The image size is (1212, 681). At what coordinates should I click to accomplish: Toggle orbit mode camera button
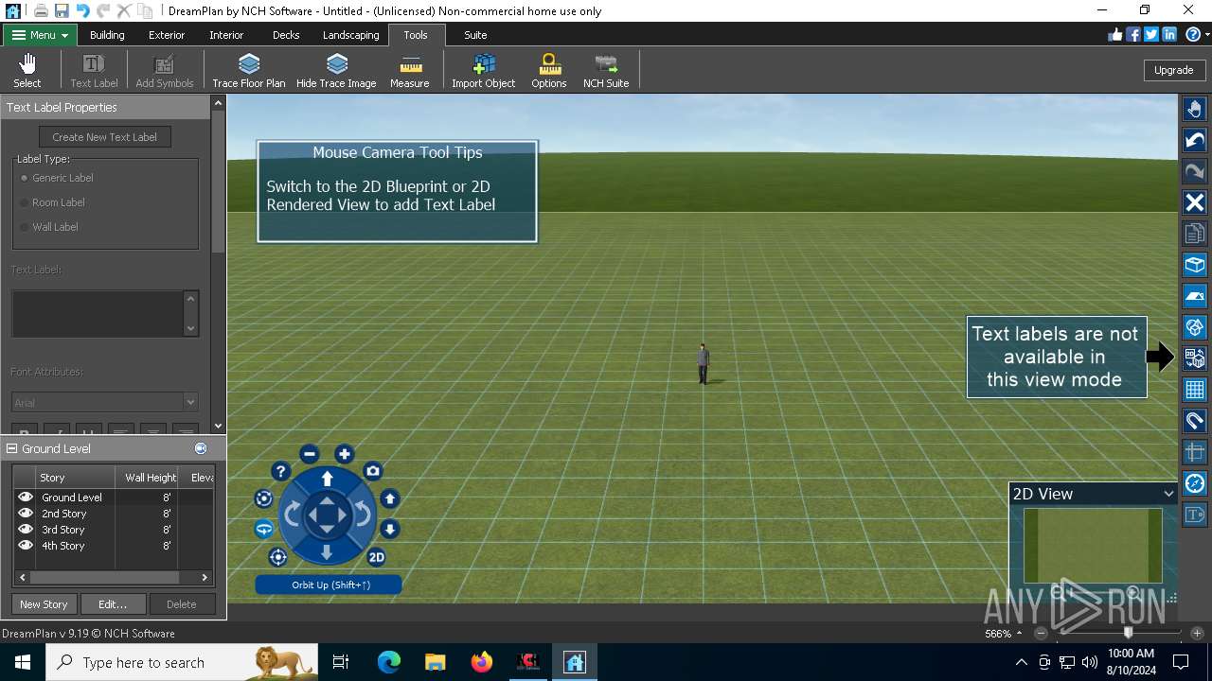(264, 530)
